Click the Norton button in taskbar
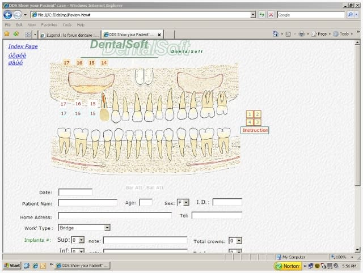363x273 pixels. 288,266
